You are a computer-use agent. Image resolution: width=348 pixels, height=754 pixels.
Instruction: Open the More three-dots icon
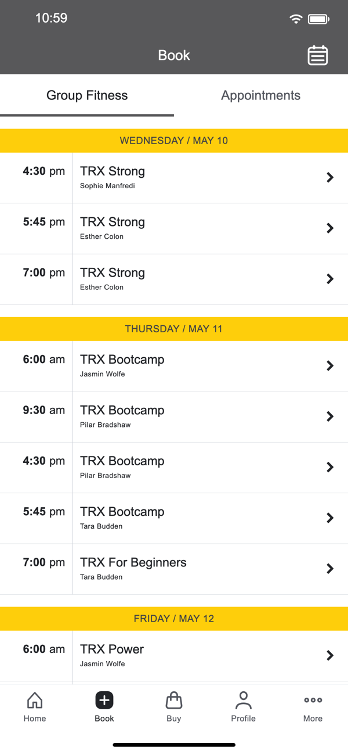[x=313, y=701]
